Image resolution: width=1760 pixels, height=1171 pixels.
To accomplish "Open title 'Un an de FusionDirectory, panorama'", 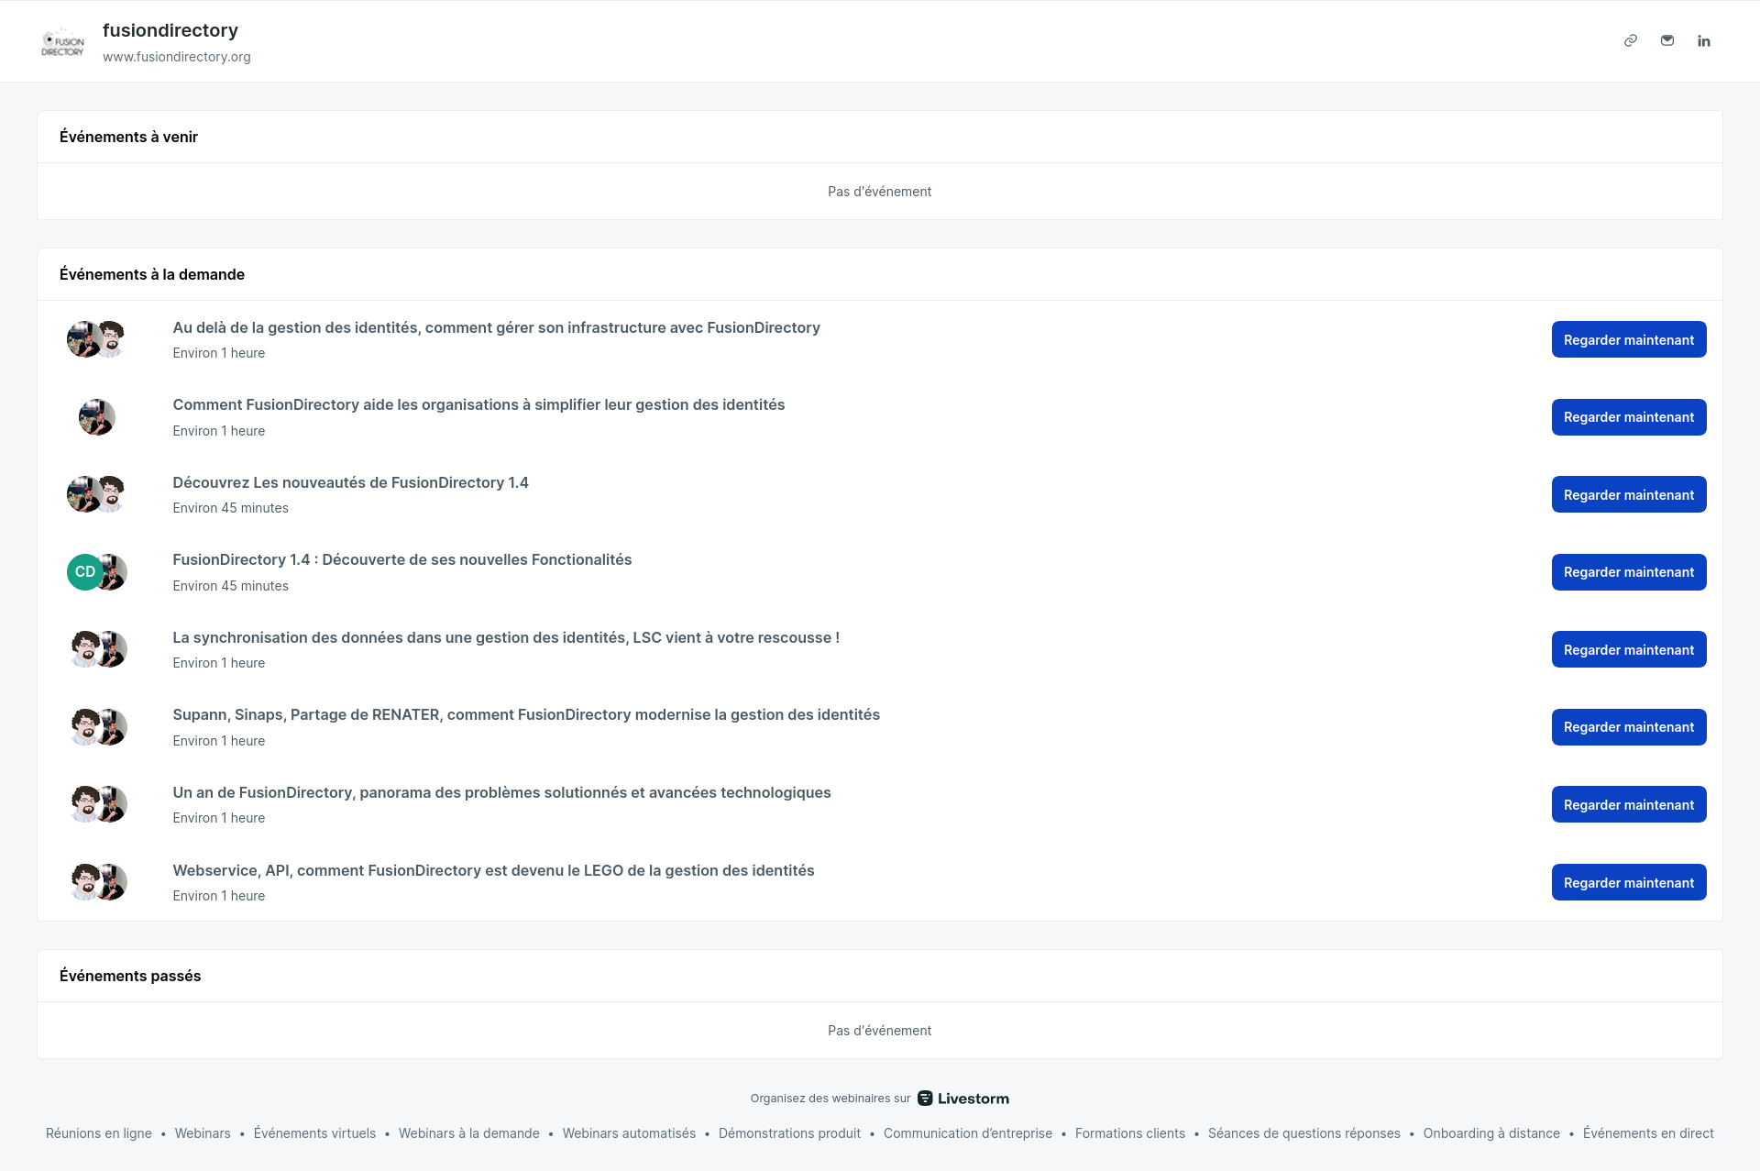I will pyautogui.click(x=501, y=792).
